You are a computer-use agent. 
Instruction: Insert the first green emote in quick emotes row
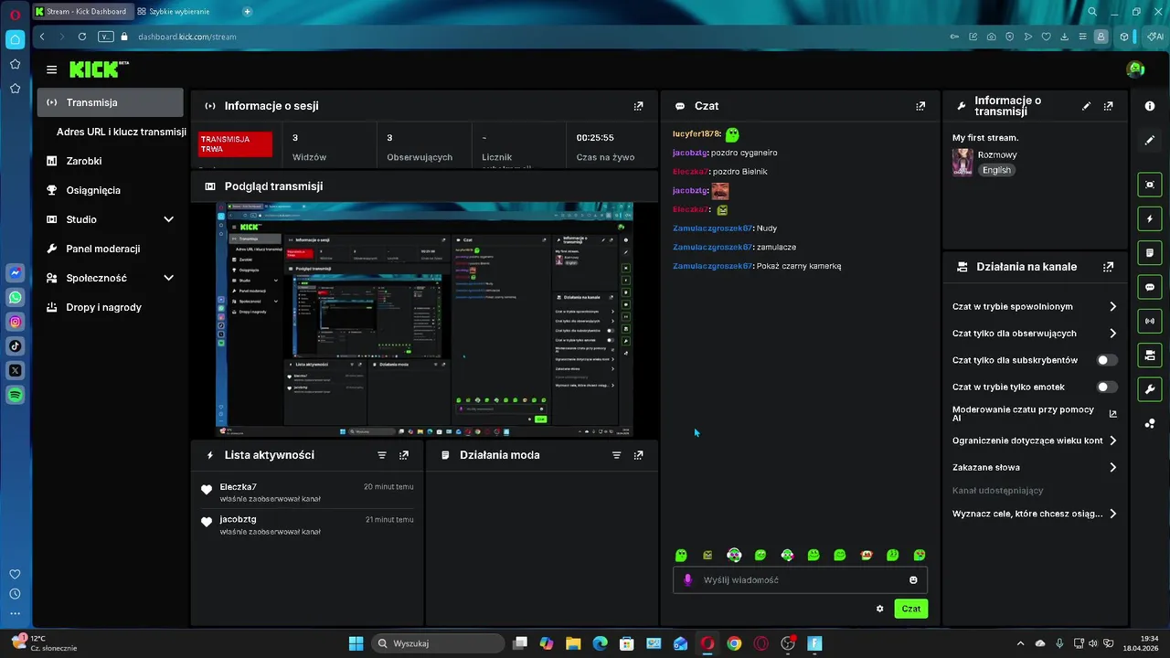pos(681,555)
